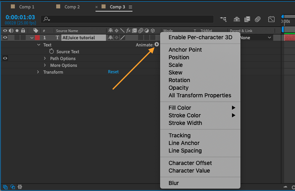Select Tracking in the Animate menu
The width and height of the screenshot is (295, 191).
[179, 135]
